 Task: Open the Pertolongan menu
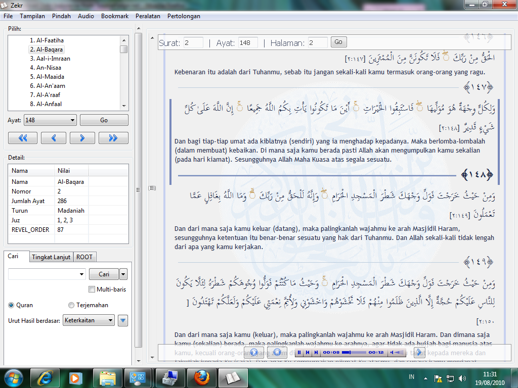click(x=184, y=16)
